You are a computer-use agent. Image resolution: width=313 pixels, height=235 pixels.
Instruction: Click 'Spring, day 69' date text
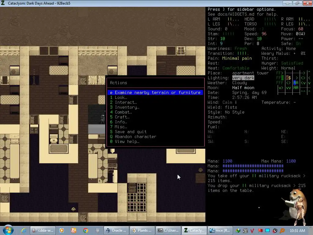pyautogui.click(x=249, y=92)
